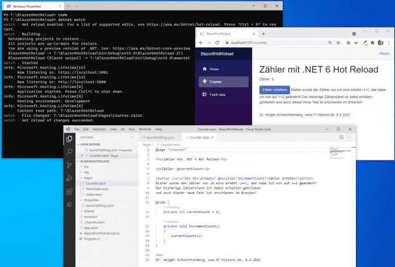The height and width of the screenshot is (267, 395).
Task: Collapse the Properties folder
Action: [x=91, y=200]
